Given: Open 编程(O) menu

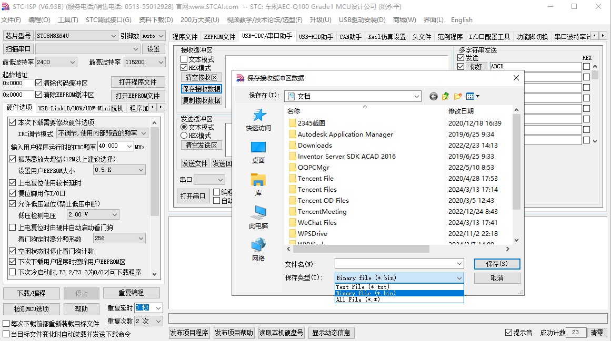Looking at the screenshot, I should pos(39,20).
